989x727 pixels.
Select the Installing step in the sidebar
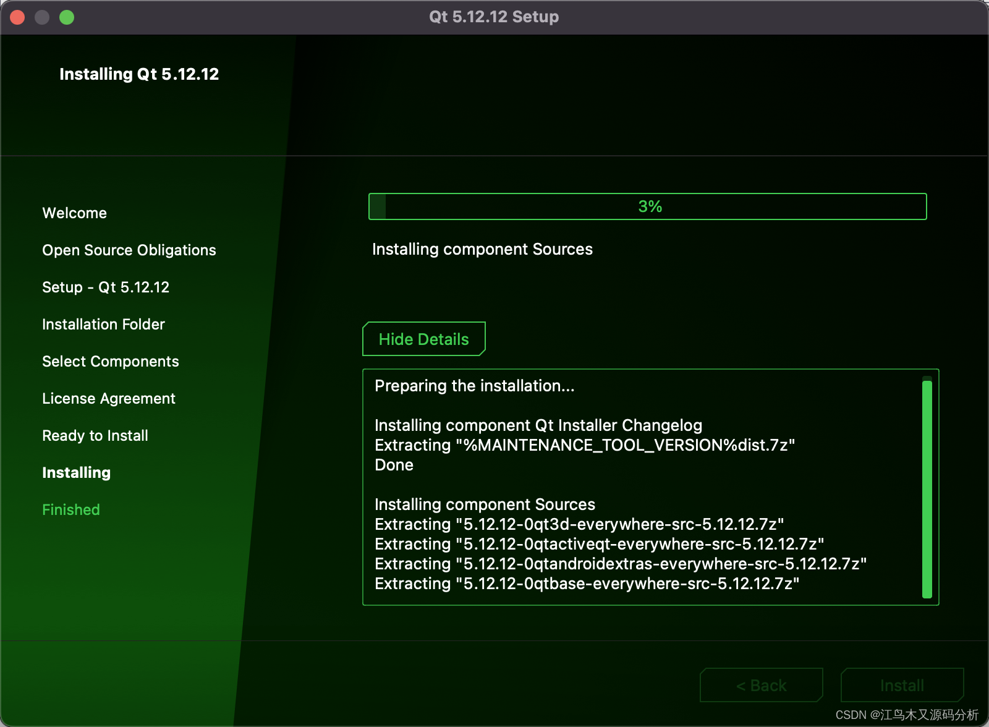pos(76,472)
